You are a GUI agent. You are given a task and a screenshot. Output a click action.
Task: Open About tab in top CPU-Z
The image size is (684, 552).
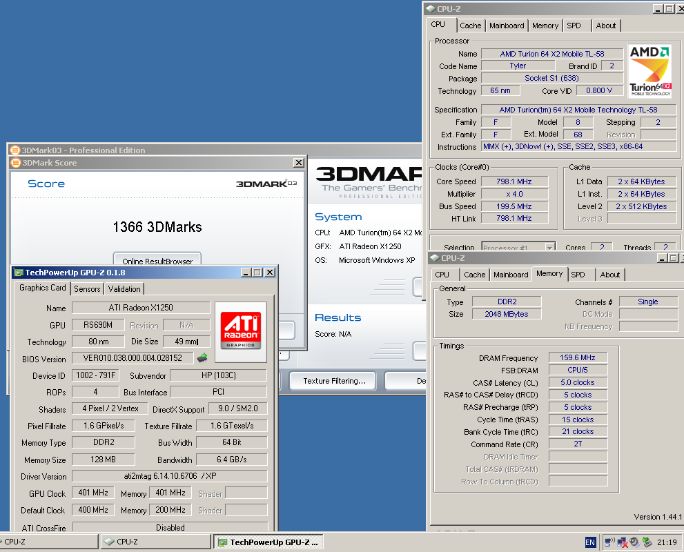[606, 26]
